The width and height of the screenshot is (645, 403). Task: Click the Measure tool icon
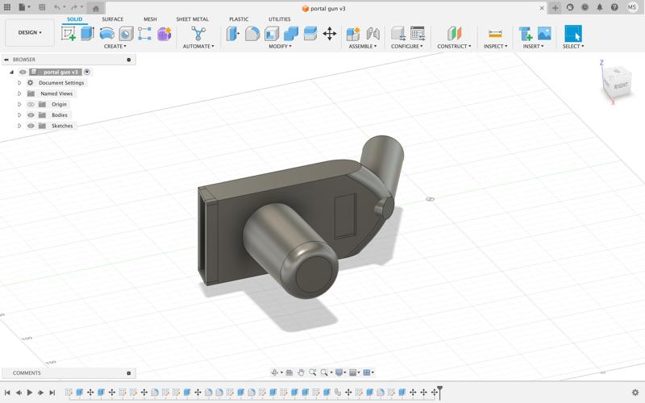495,34
